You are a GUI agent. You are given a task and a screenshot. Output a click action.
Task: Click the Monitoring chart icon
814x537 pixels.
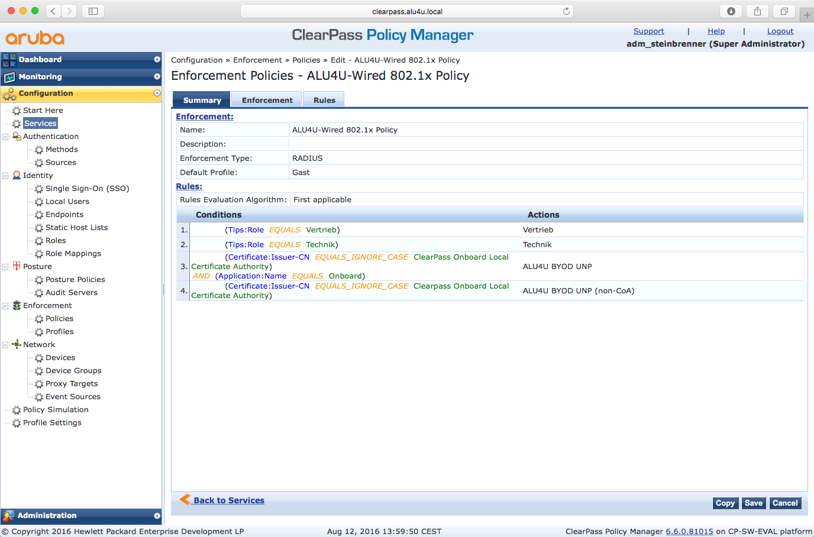[9, 77]
